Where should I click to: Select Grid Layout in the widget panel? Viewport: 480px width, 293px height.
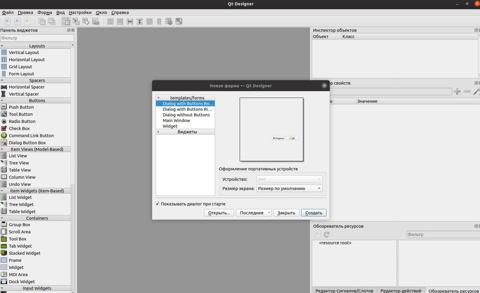pos(20,67)
